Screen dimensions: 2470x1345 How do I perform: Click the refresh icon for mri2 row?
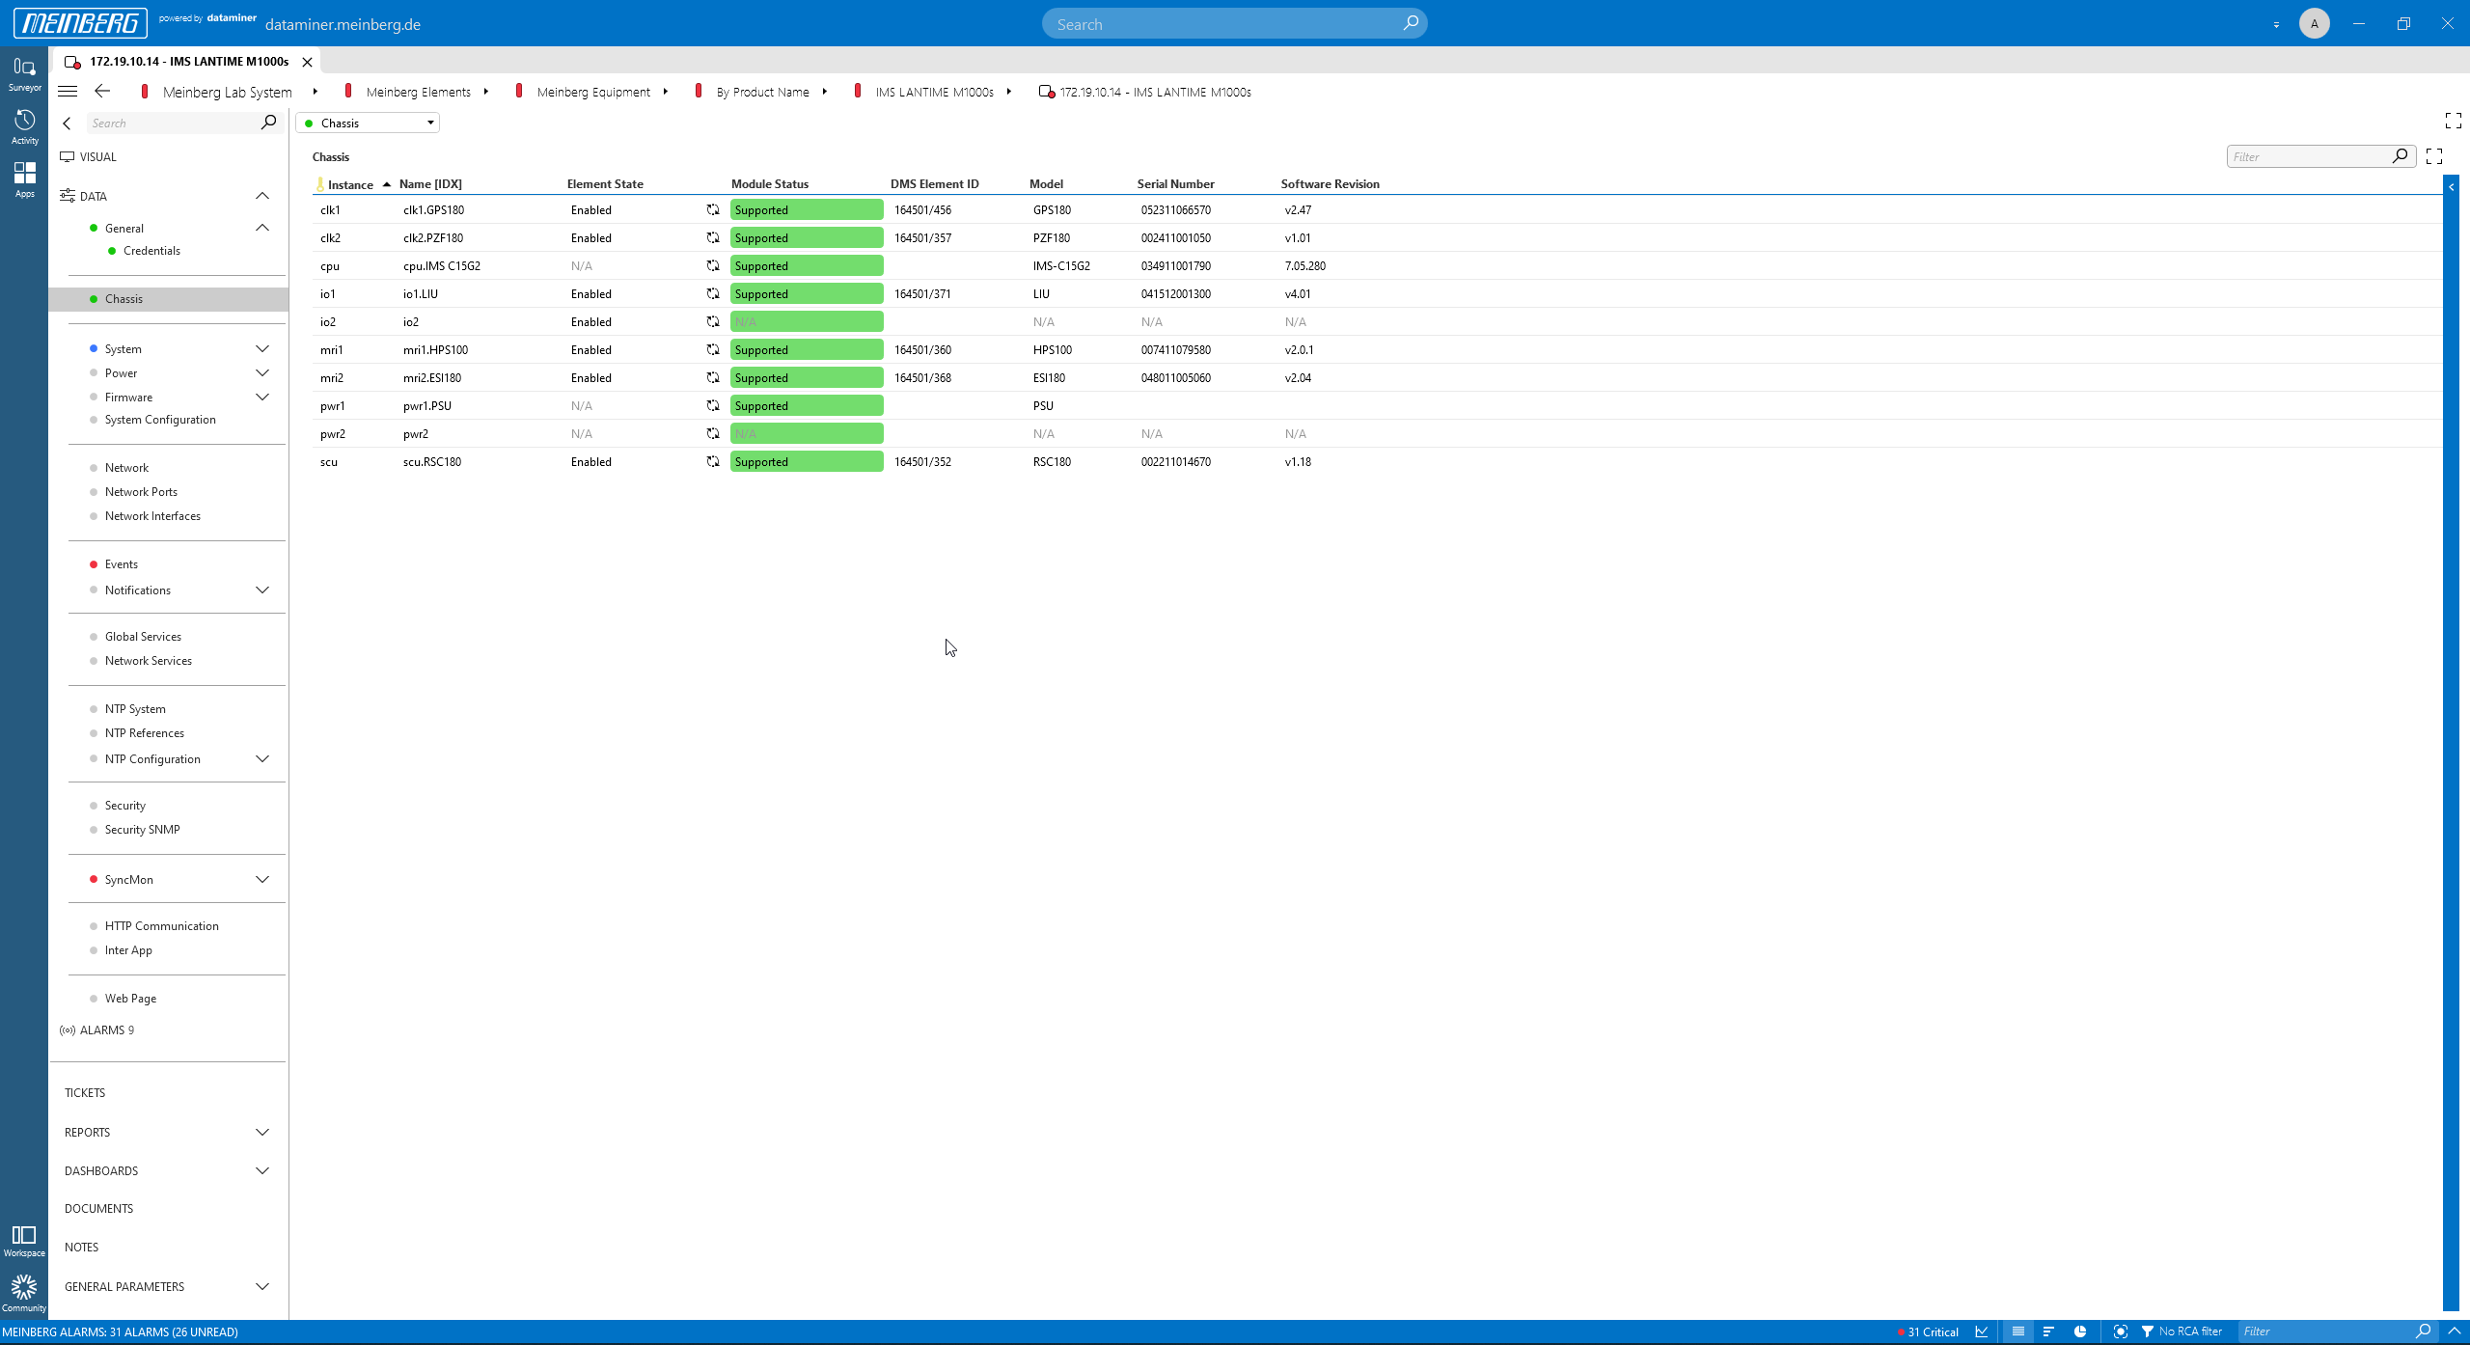tap(713, 377)
